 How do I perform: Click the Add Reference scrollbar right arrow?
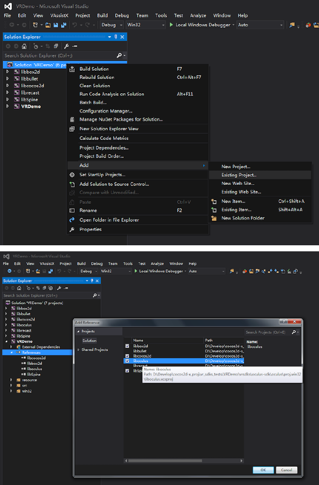point(241,460)
